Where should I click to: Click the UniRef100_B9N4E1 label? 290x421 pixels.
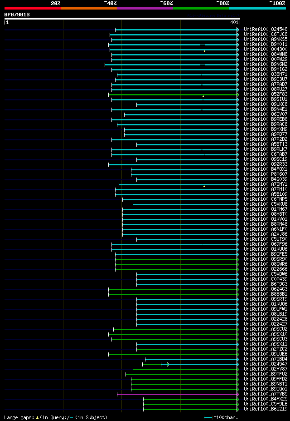[x=266, y=109]
